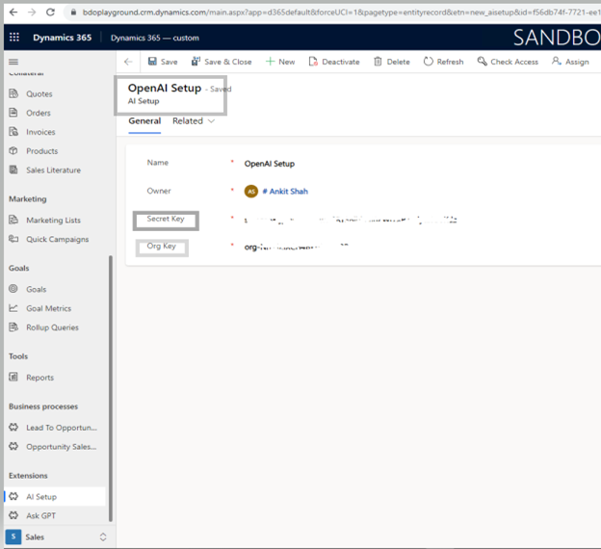Click the Orders icon in sidebar
Screen dimensions: 601x549
click(13, 113)
